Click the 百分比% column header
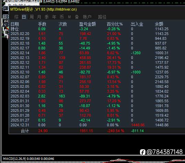The height and width of the screenshot is (163, 185). point(115,24)
